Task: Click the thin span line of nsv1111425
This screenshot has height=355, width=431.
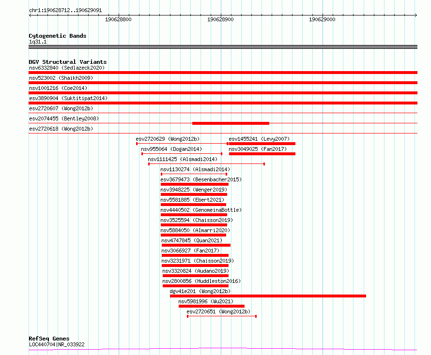Action: (x=206, y=164)
